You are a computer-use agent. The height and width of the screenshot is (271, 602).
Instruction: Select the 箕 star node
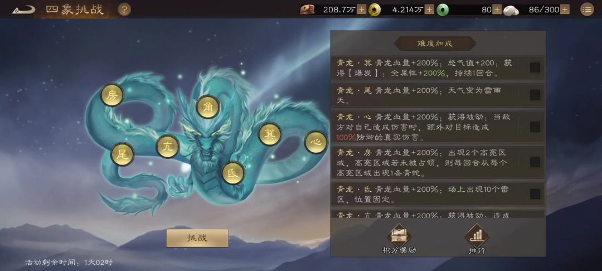(270, 134)
